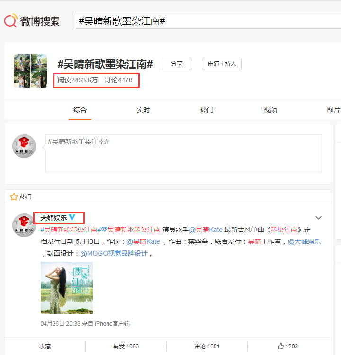Viewport: 341px width, 355px height.
Task: Switch to the 实时 tab
Action: 143,110
